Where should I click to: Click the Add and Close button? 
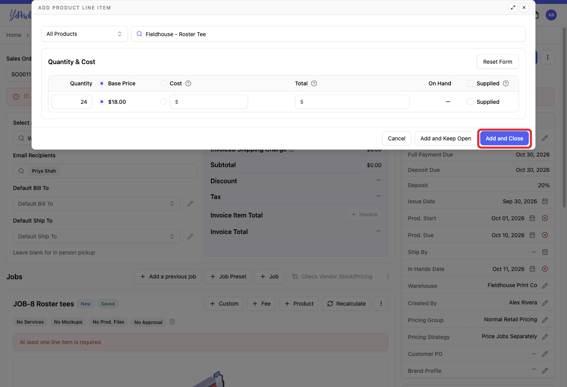point(504,138)
